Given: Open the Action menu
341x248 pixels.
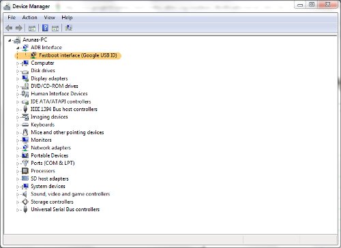Looking at the screenshot, I should [x=29, y=18].
